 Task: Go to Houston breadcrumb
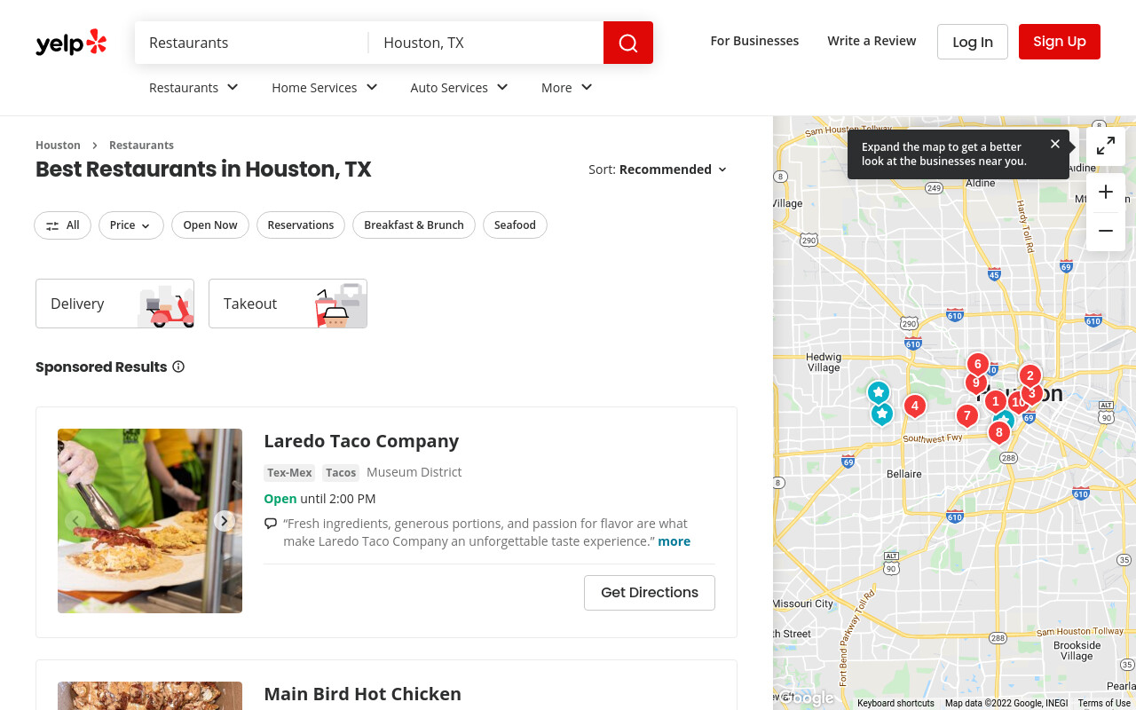pos(58,145)
